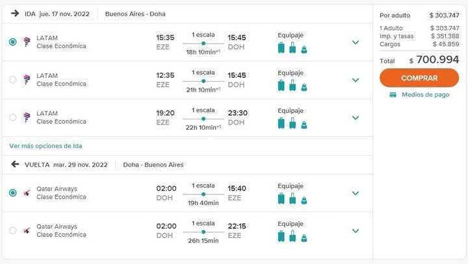The image size is (468, 264).
Task: Click the 1 escala indicator on the 21h 10min flight
Action: (x=203, y=73)
